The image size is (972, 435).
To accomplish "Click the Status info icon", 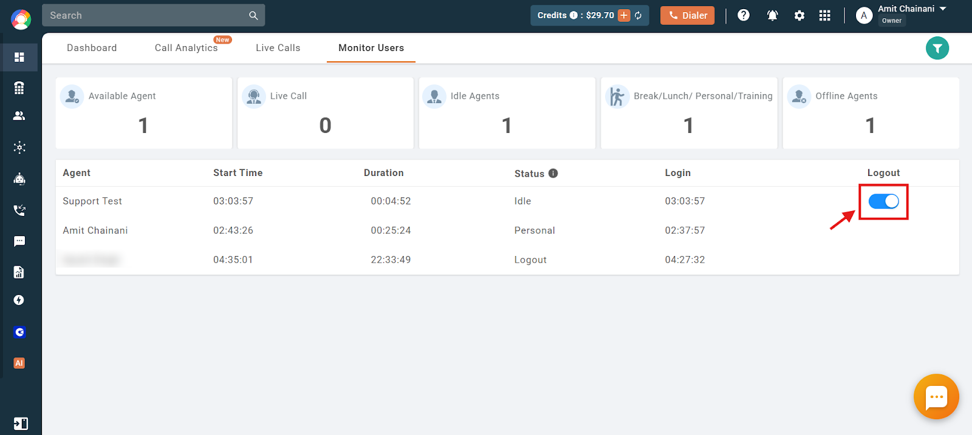I will click(553, 174).
